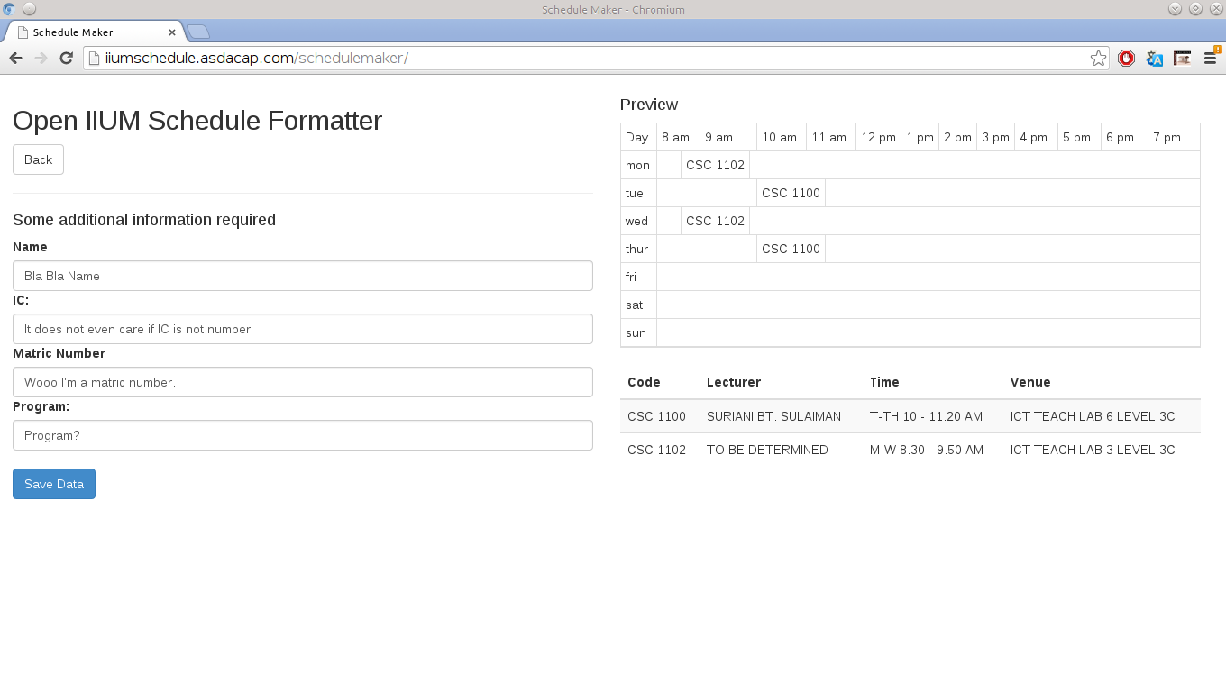Click 'CSC 1100' in the Code column
This screenshot has width=1226, height=692.
pos(656,416)
